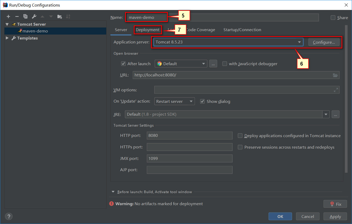Click the red warning icon
Image resolution: width=352 pixels, height=224 pixels.
click(112, 204)
